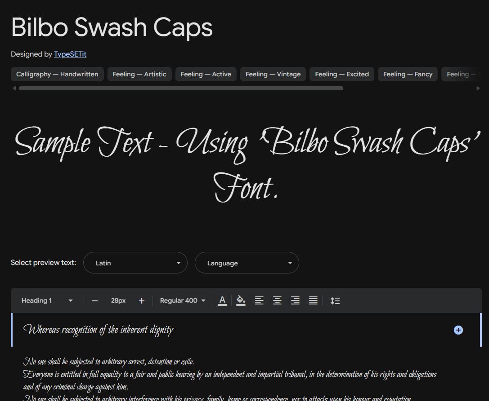Decrease font size with minus button
The image size is (489, 401).
click(x=95, y=301)
